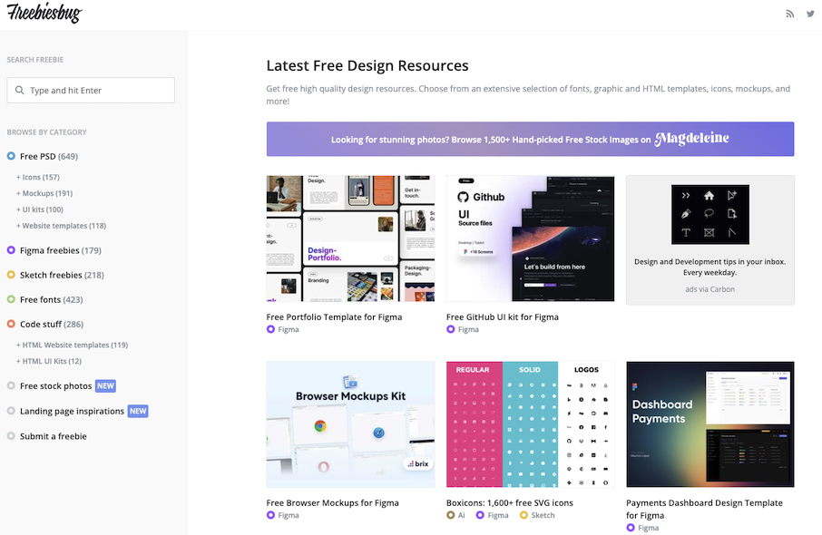This screenshot has height=535, width=822.
Task: Click the purple circle beside Figma freebies
Action: point(11,250)
